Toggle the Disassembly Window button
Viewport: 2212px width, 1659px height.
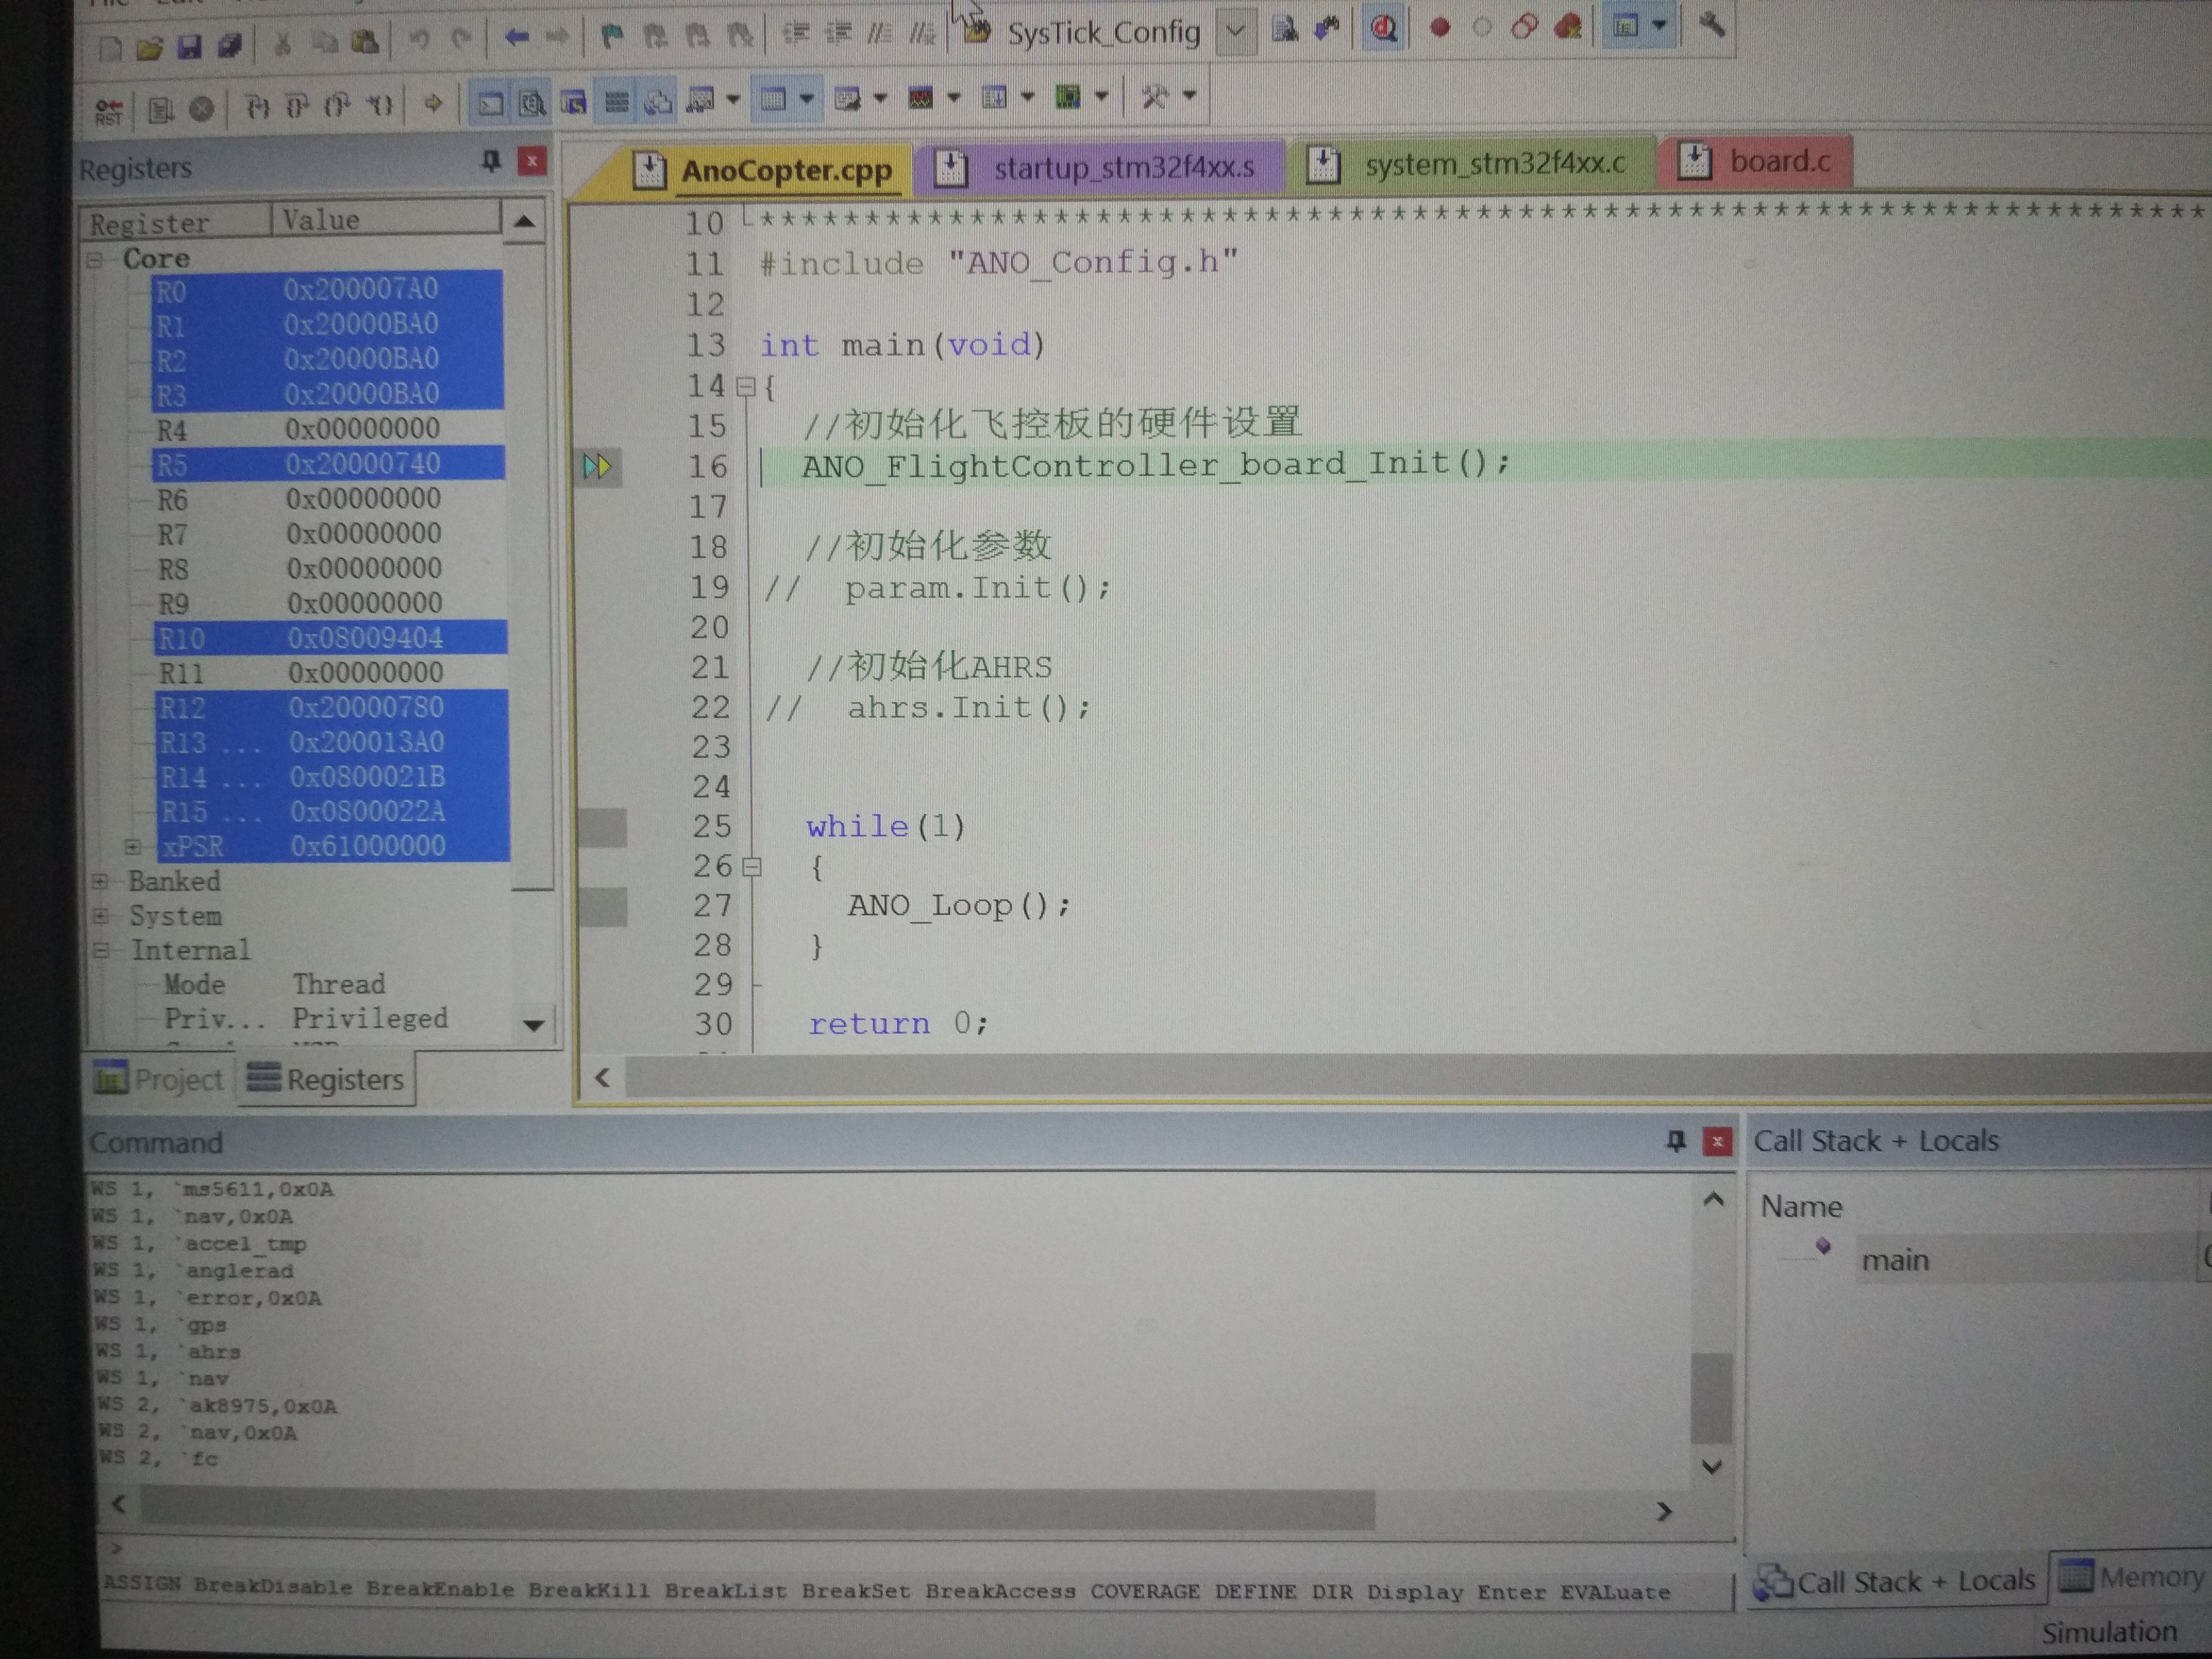tap(532, 103)
